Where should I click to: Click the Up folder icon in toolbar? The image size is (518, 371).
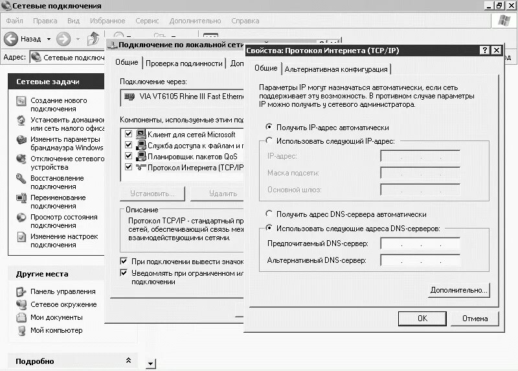[x=93, y=39]
